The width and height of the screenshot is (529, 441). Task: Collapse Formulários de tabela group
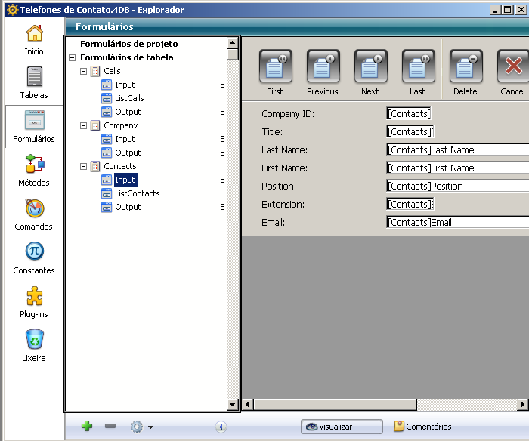[x=72, y=57]
